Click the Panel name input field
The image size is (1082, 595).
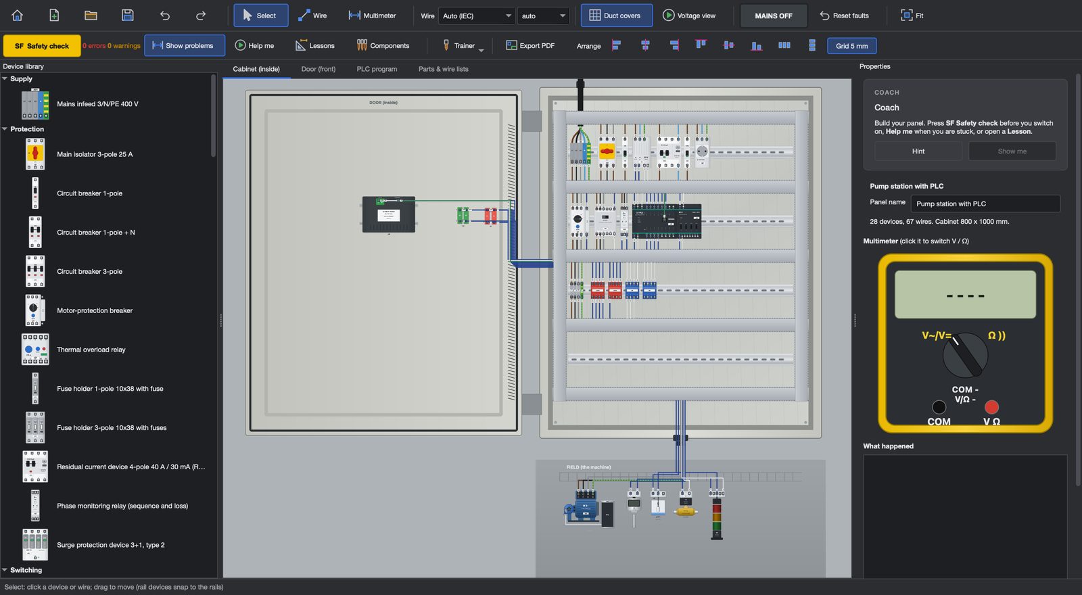pos(985,204)
